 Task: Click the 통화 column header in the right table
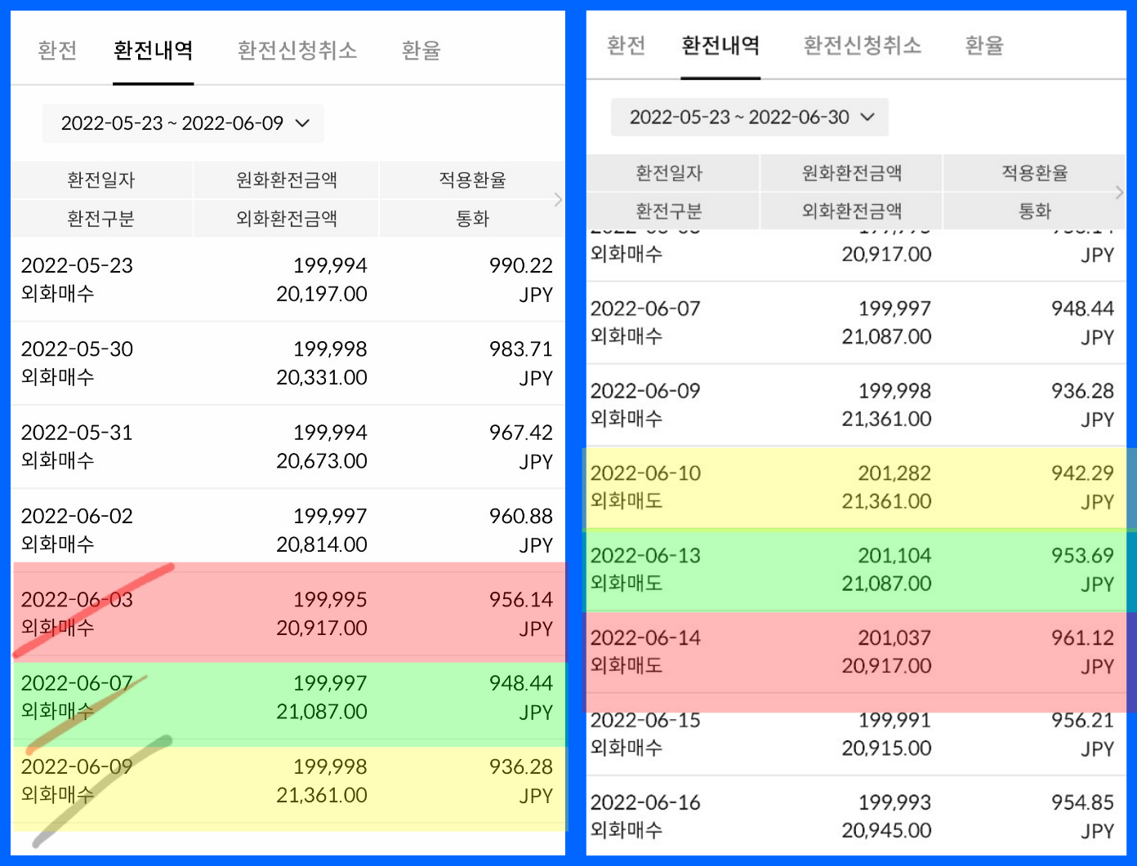[1036, 211]
